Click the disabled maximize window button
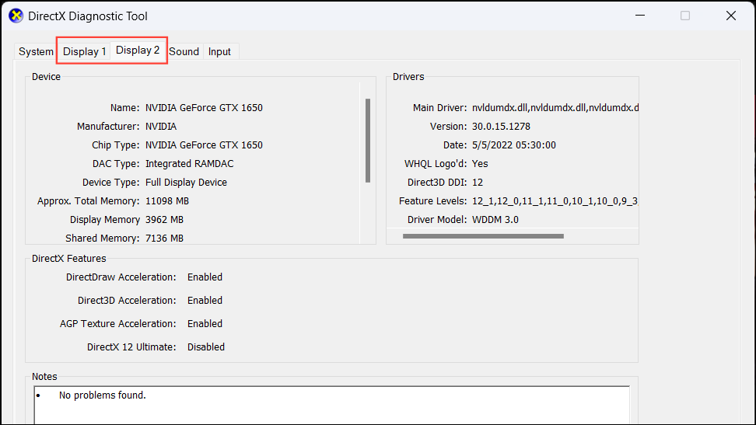Image resolution: width=756 pixels, height=425 pixels. pos(685,16)
